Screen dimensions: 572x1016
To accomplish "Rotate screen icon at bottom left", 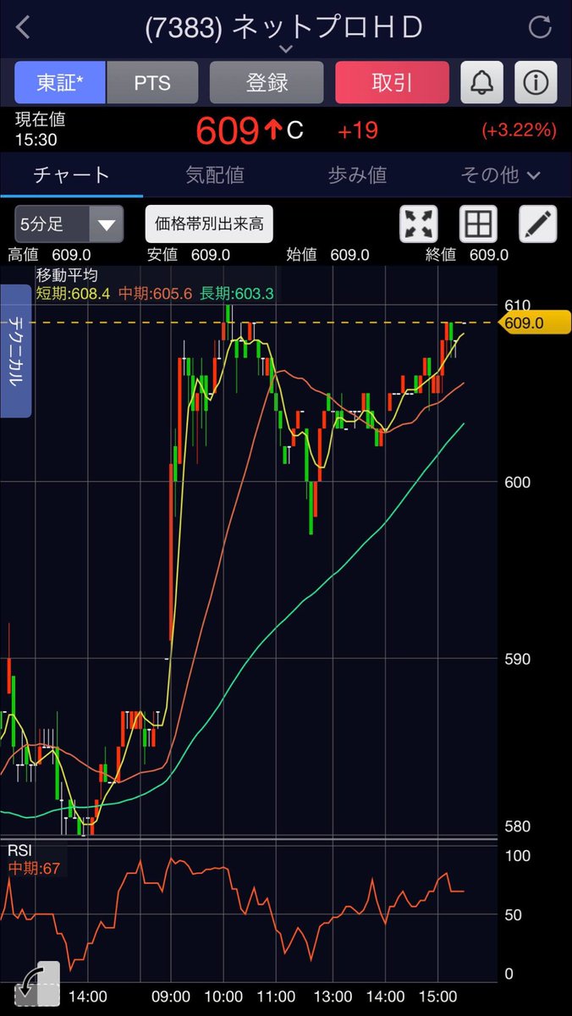I will click(37, 983).
